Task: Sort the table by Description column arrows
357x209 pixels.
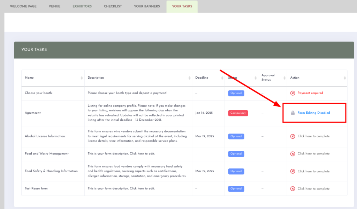Action: click(x=190, y=78)
